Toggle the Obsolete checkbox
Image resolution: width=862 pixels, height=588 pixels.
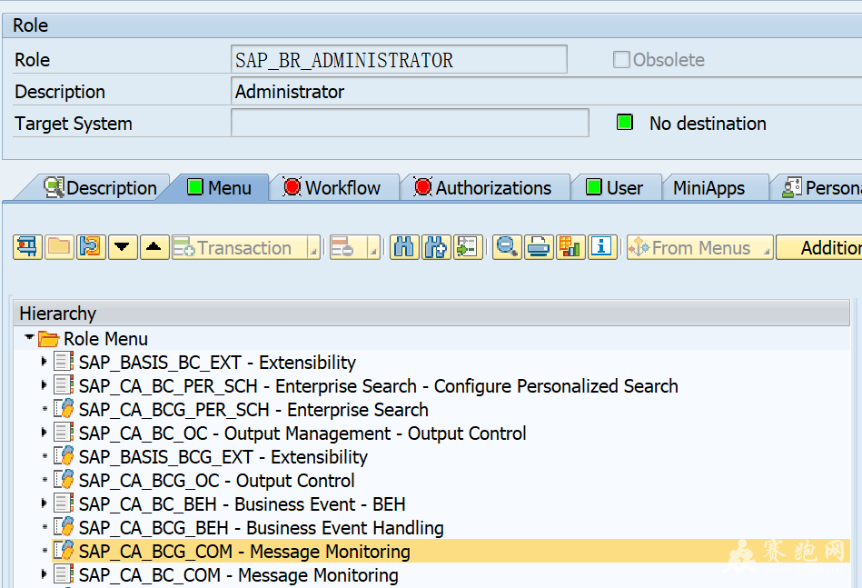pos(621,59)
